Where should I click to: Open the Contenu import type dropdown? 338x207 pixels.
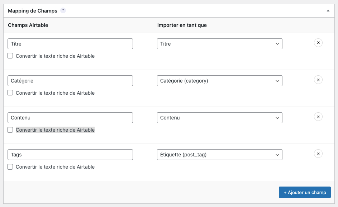click(220, 118)
